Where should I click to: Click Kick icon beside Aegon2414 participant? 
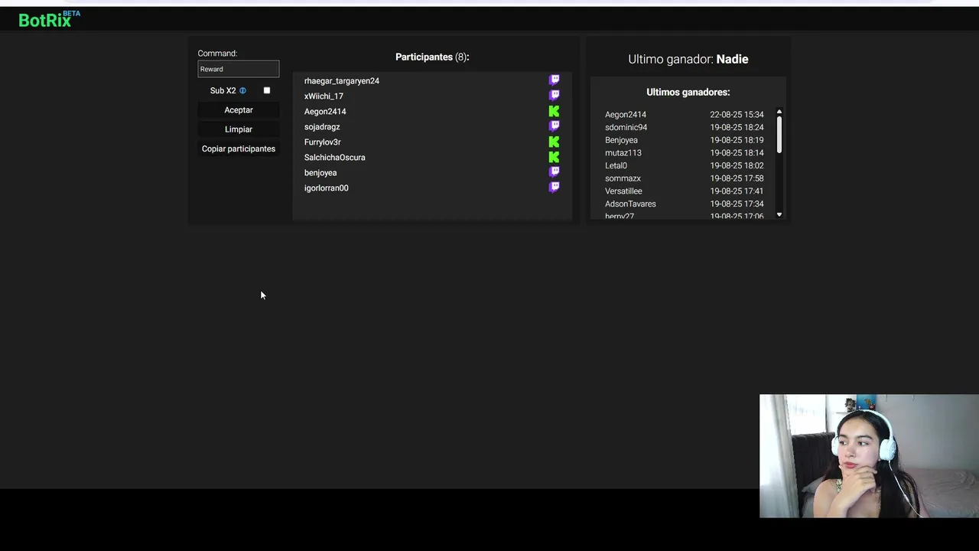click(555, 111)
